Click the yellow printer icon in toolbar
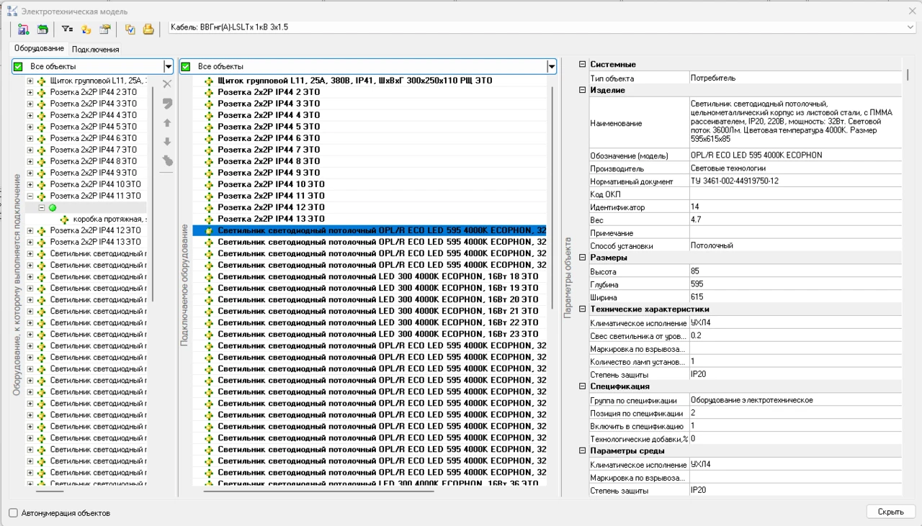This screenshot has width=922, height=526. [148, 30]
